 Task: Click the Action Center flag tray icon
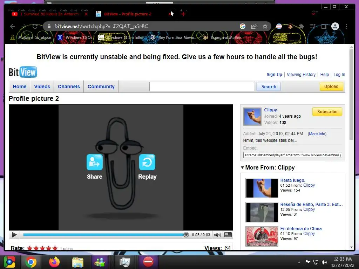click(x=307, y=262)
